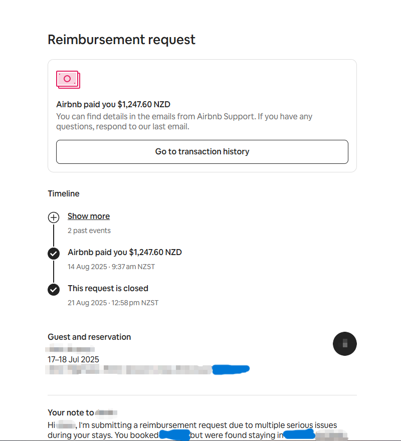This screenshot has height=441, width=401.
Task: Click the Your note to heading
Action: point(82,412)
